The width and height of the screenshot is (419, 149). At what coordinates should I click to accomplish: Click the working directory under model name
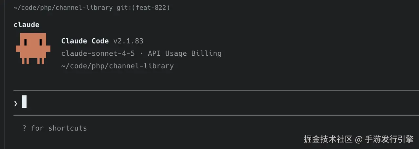[x=117, y=66]
